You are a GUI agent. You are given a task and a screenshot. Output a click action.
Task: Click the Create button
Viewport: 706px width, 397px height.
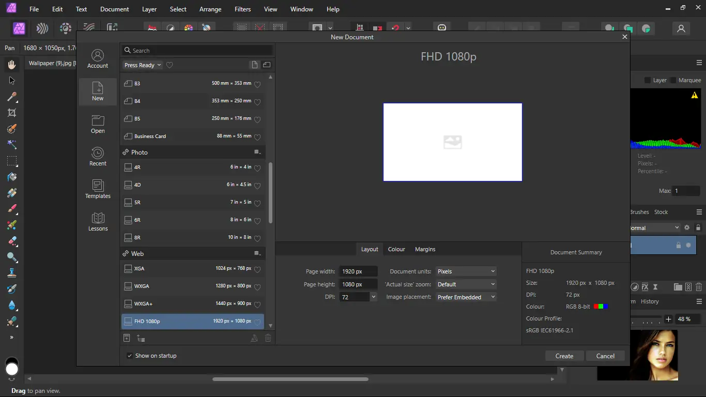click(564, 356)
